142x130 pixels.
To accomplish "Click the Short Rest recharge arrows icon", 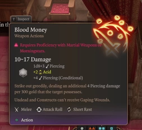I will click(69, 110).
